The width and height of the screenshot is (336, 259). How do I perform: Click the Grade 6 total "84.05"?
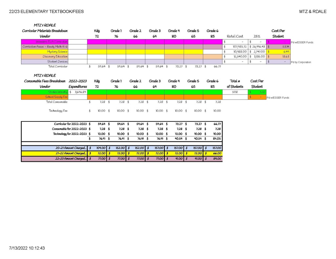[217, 139]
